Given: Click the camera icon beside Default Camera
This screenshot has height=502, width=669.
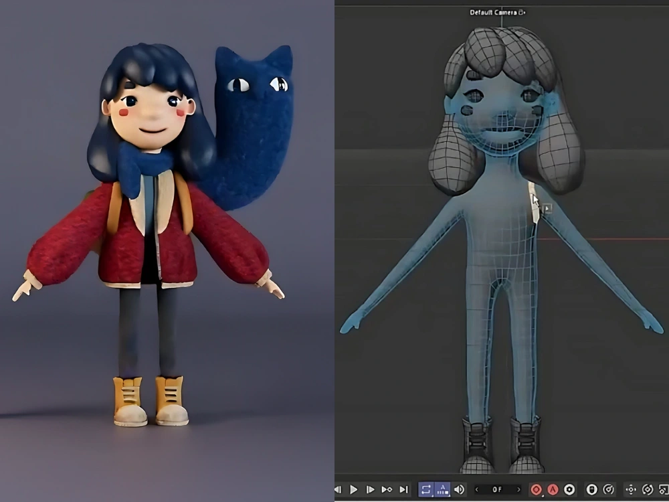Looking at the screenshot, I should click(x=522, y=12).
